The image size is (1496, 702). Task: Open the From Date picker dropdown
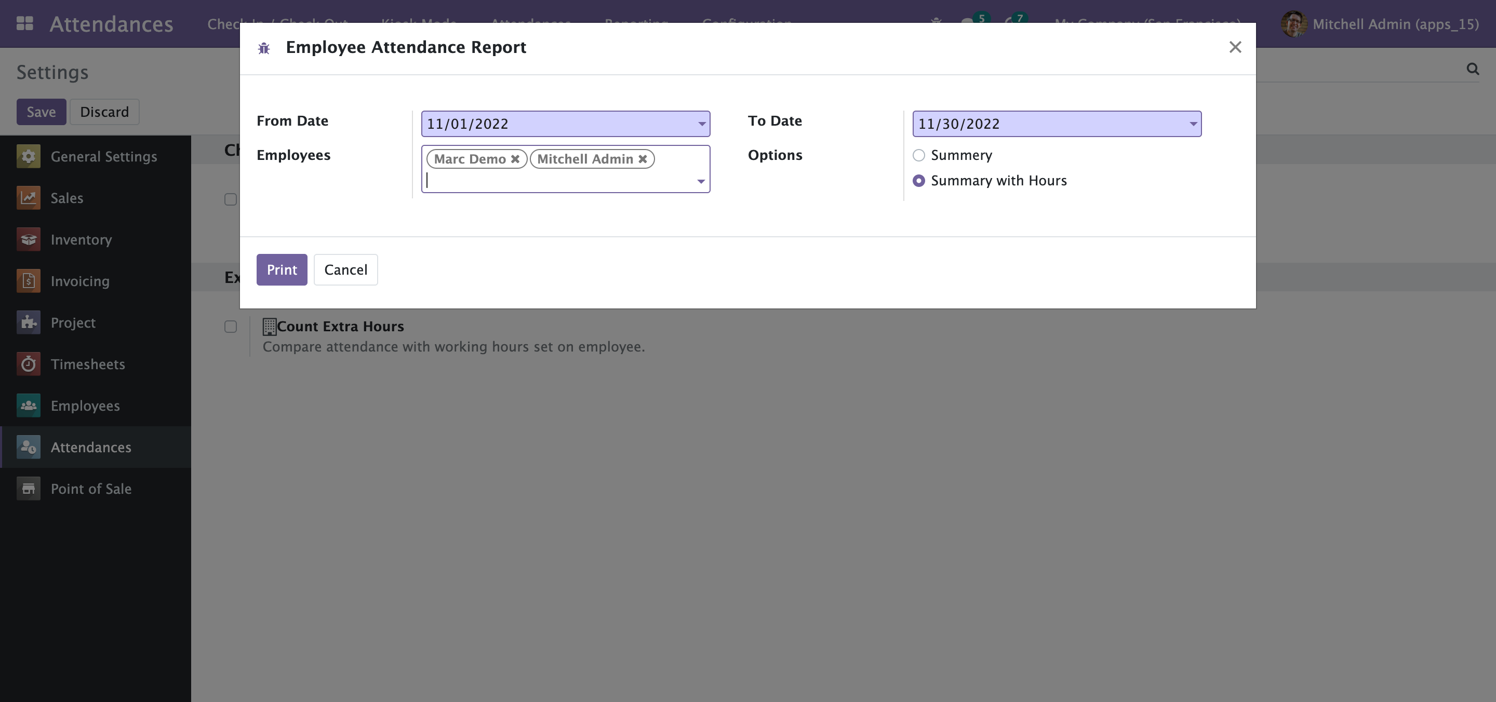[702, 124]
